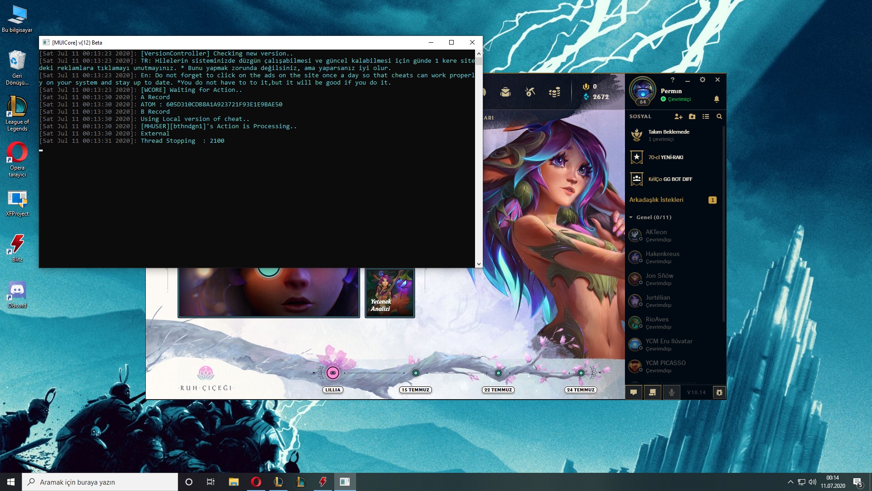Toggle the voice microphone button
The width and height of the screenshot is (872, 491).
tap(672, 392)
